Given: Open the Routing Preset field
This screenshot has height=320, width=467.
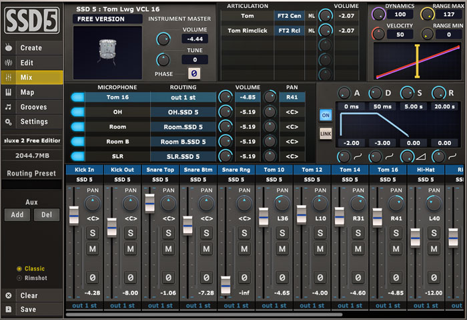Looking at the screenshot, I should click(31, 184).
